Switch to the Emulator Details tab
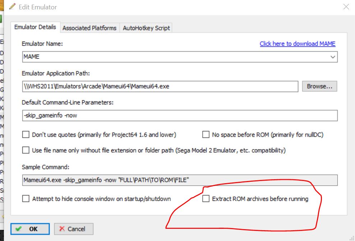355x241 pixels. click(35, 27)
